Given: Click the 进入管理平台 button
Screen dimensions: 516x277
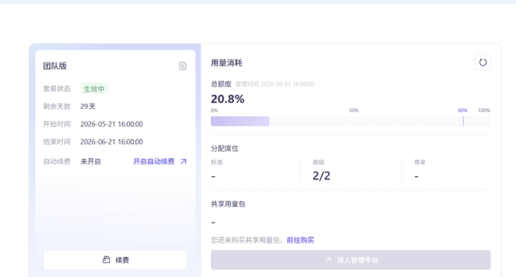Looking at the screenshot, I should [x=351, y=260].
